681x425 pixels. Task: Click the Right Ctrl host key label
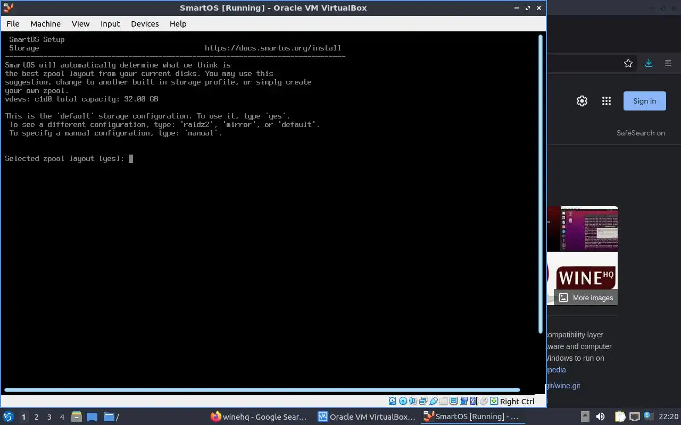click(x=517, y=402)
